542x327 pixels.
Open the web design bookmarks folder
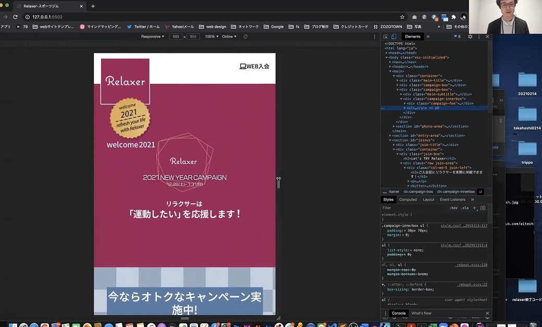coord(213,27)
